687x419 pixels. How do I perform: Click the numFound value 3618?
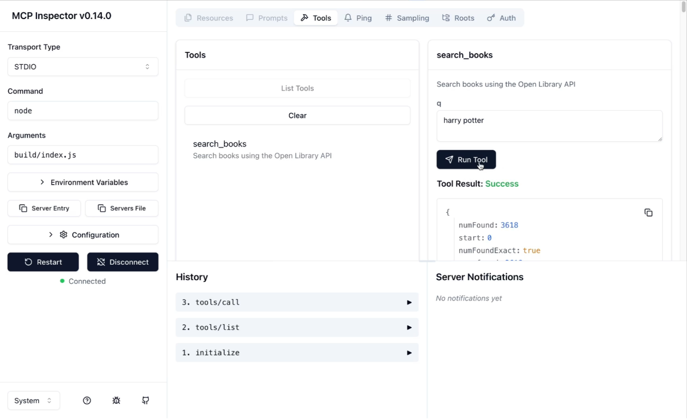pos(509,225)
